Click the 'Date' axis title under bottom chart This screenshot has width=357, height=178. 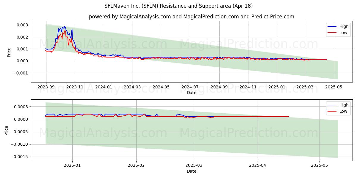pos(192,171)
